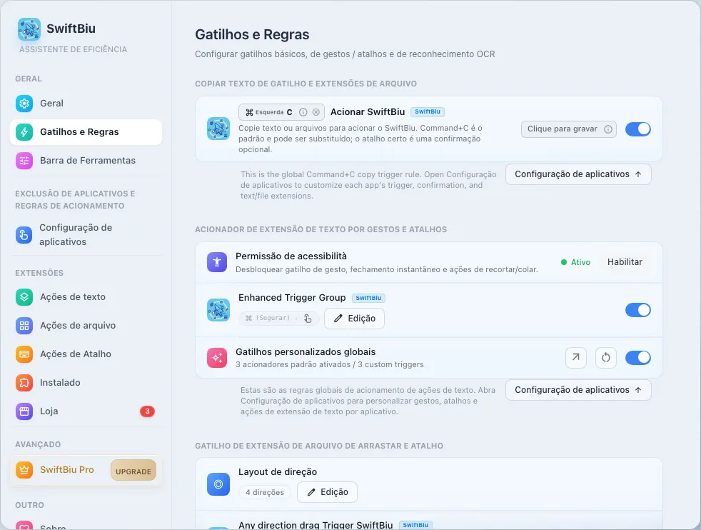Click the Habilitar button
The height and width of the screenshot is (530, 701).
625,262
